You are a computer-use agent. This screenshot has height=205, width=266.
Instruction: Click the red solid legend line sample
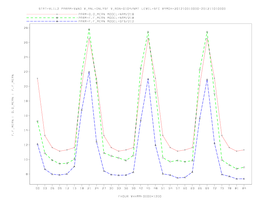click(x=52, y=14)
